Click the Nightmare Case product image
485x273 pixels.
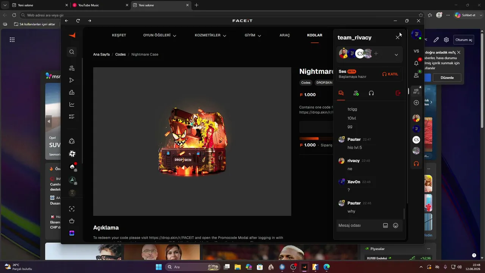coord(192,142)
